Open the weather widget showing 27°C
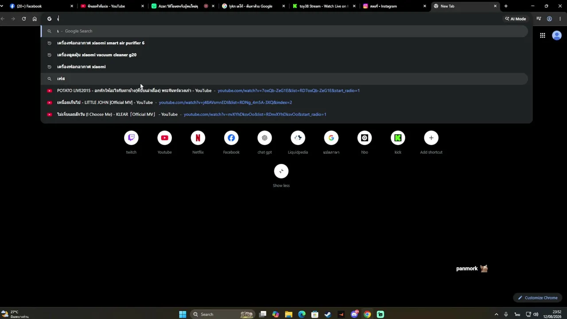Image resolution: width=567 pixels, height=319 pixels. (x=16, y=314)
